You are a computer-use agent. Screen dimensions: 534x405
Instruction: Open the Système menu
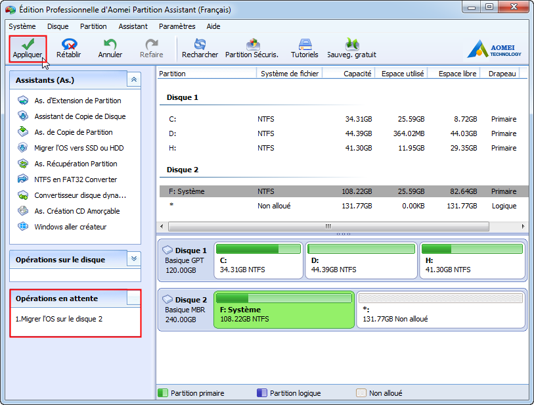[22, 26]
